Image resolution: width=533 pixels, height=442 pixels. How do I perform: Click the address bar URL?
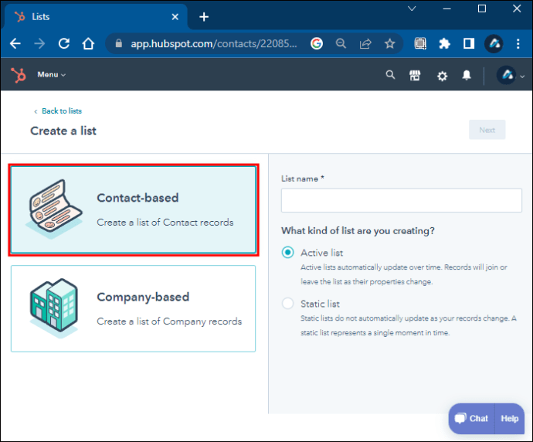[214, 44]
